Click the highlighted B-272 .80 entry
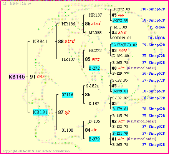 click(120, 20)
